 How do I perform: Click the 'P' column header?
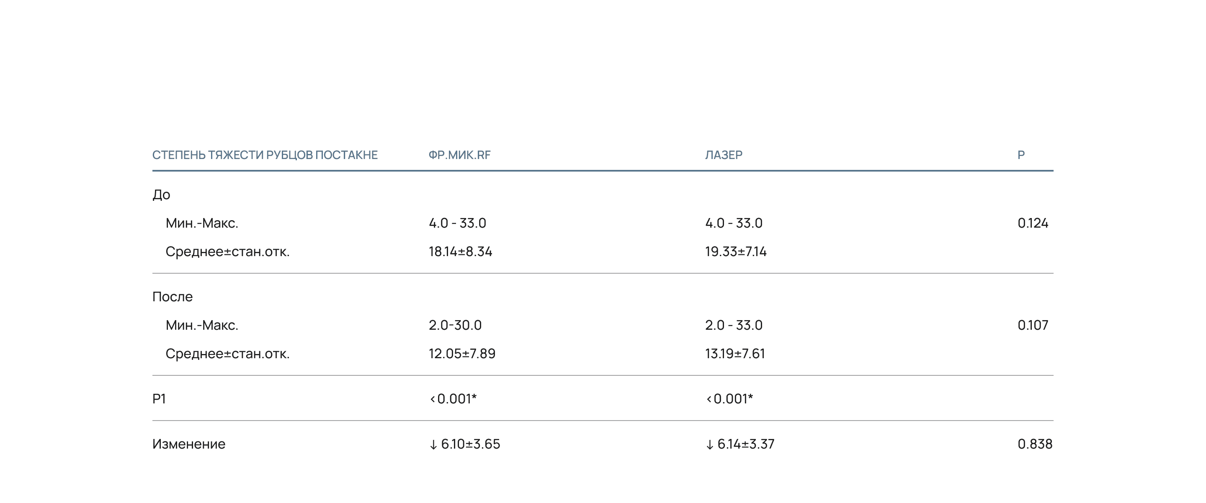pos(1021,155)
